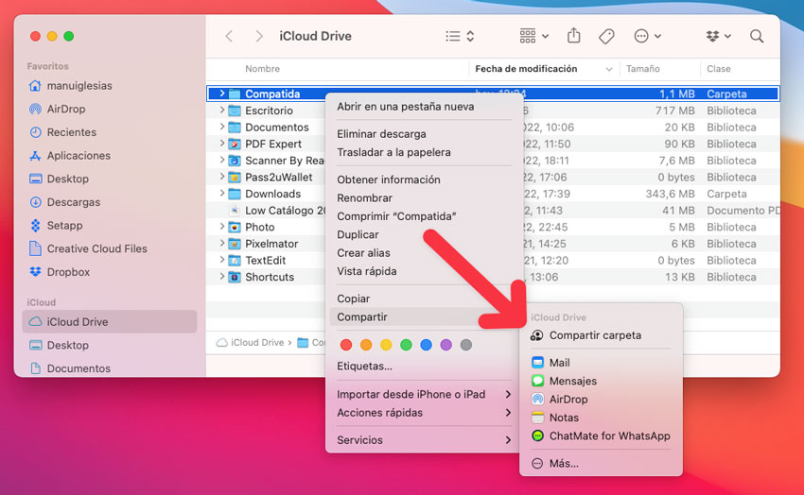This screenshot has height=495, width=804.
Task: Select AirDrop in the Finder sidebar
Action: [x=66, y=109]
